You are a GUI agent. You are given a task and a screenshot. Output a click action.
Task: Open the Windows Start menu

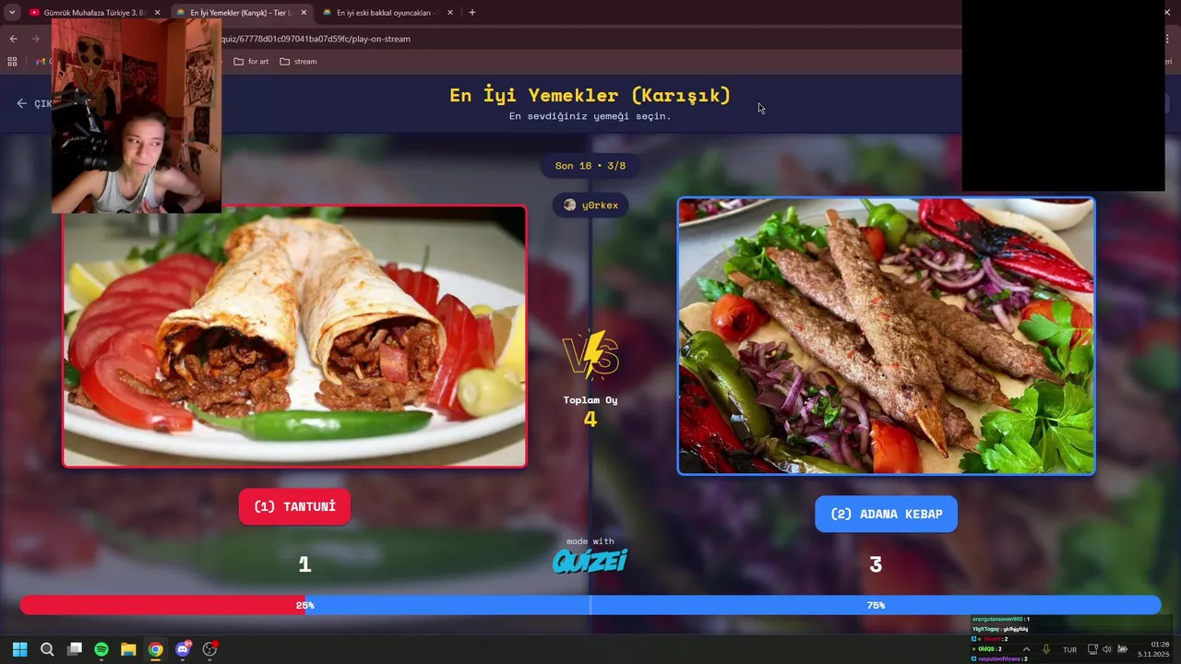coord(19,649)
